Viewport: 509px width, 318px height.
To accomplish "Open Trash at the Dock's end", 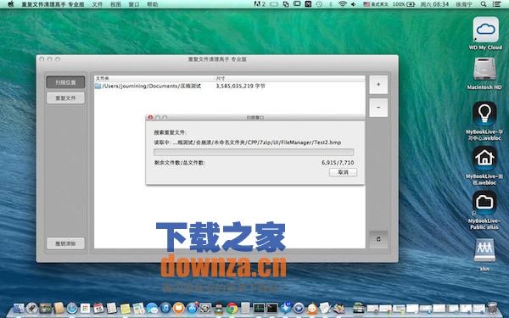I will pyautogui.click(x=492, y=308).
